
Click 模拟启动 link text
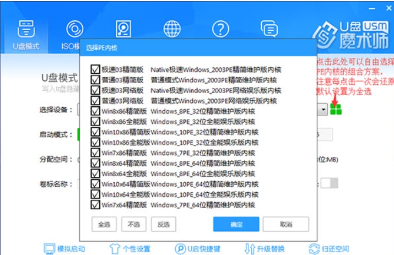(71, 249)
